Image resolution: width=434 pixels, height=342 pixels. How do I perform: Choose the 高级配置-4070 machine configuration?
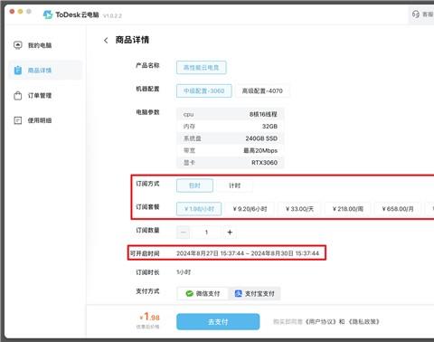coord(262,90)
